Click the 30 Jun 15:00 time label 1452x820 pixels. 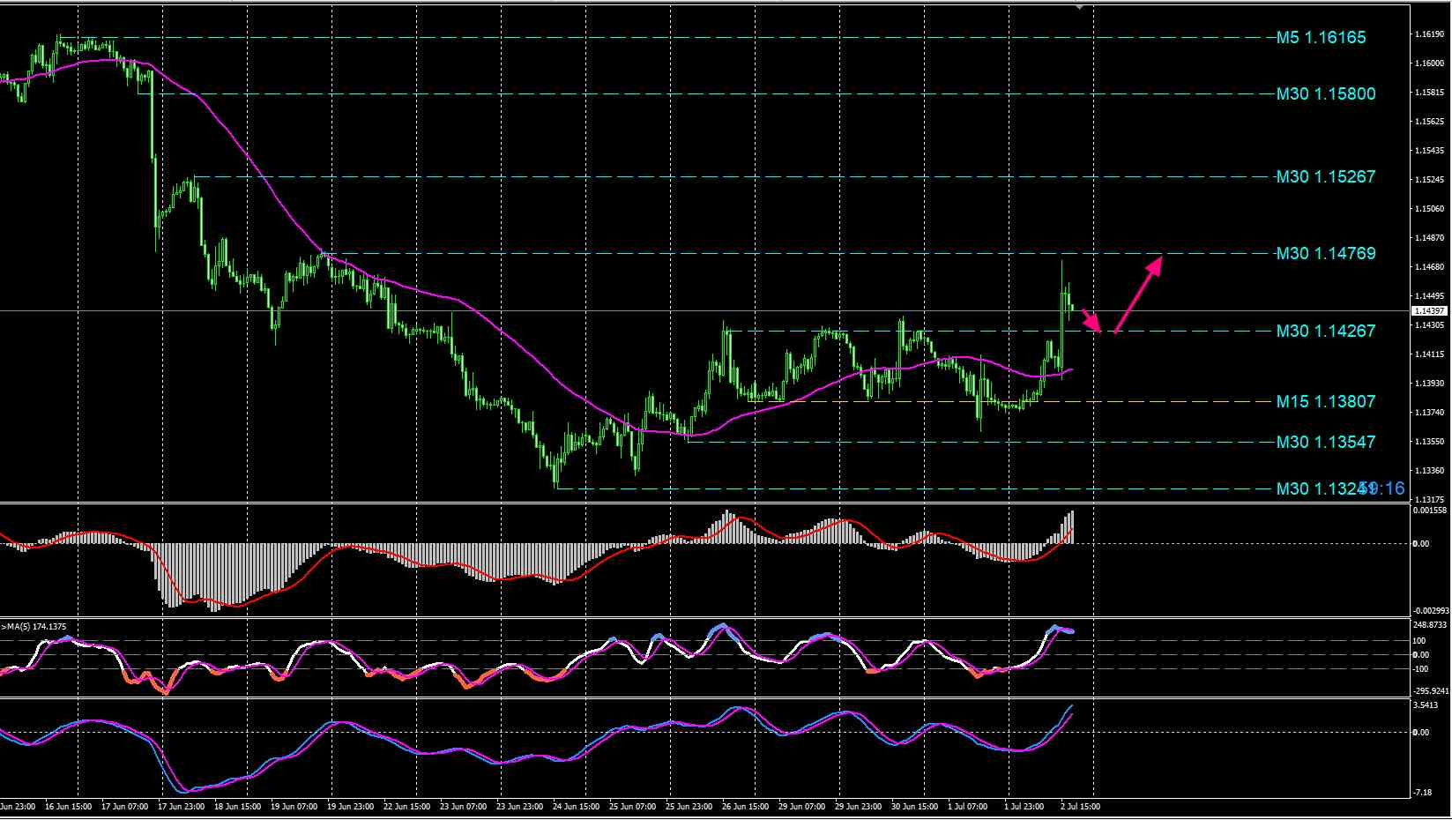[914, 807]
